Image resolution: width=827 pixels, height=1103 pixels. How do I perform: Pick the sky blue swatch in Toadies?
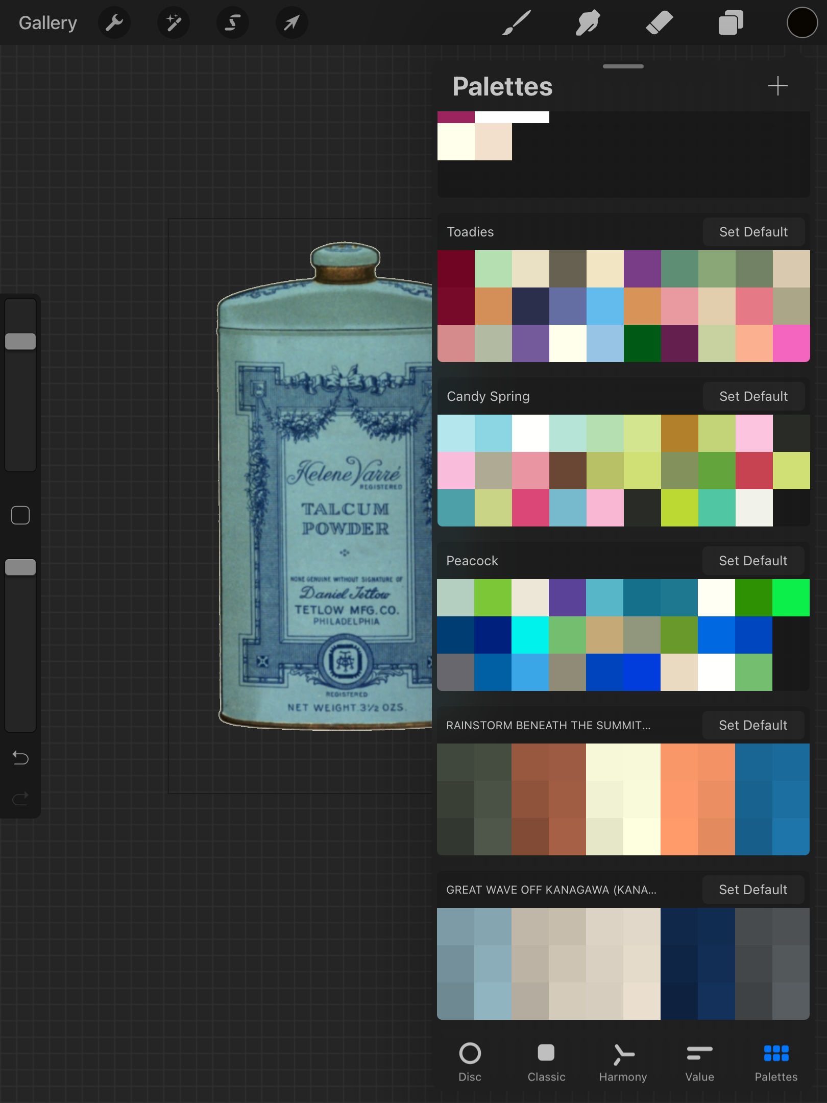point(605,306)
